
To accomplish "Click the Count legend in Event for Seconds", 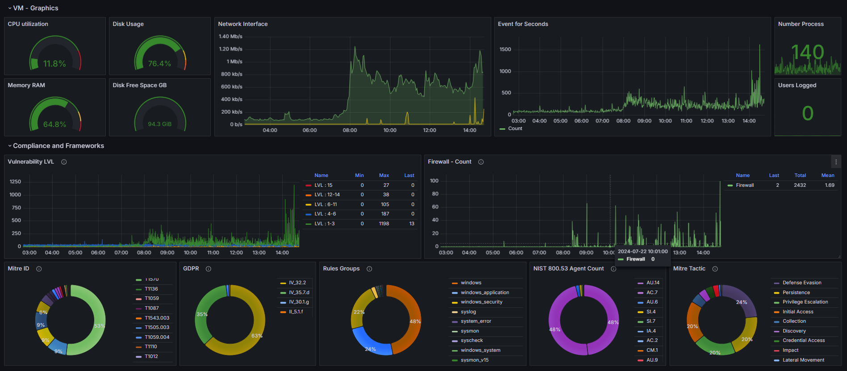I will pyautogui.click(x=515, y=128).
